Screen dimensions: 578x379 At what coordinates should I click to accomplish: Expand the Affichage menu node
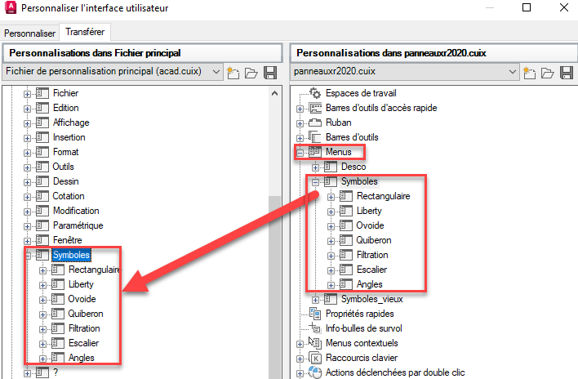[x=27, y=123]
